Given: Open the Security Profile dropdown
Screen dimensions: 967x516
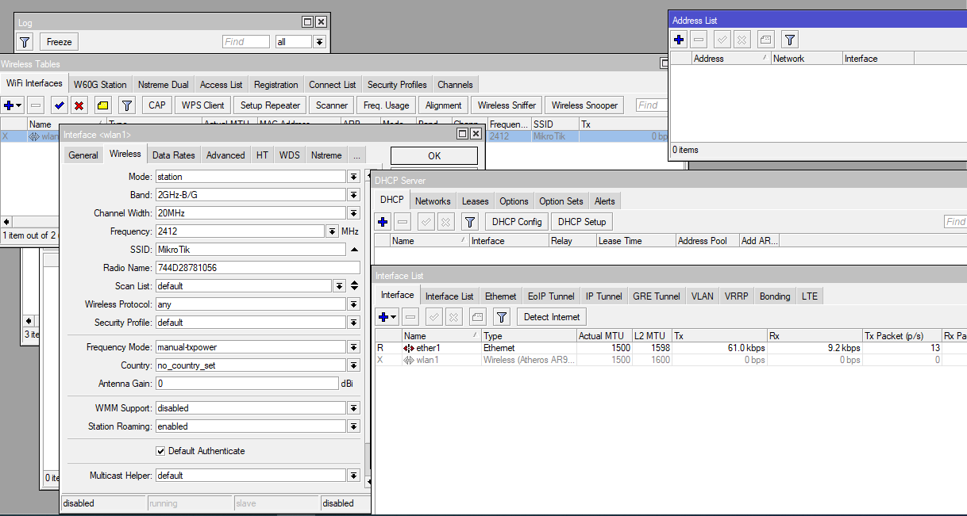Looking at the screenshot, I should (353, 323).
